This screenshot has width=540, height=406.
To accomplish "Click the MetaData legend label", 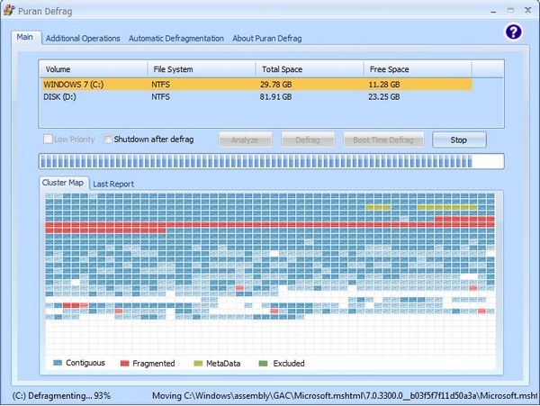I will [223, 364].
